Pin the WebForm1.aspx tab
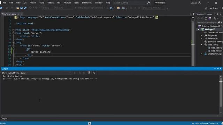This screenshot has height=125, width=223. (18, 14)
